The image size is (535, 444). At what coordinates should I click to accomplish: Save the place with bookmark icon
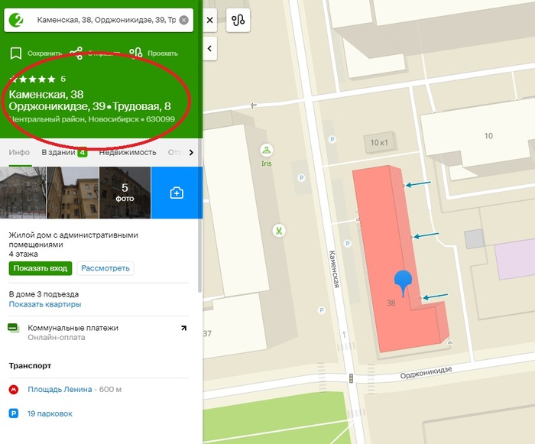pyautogui.click(x=15, y=53)
